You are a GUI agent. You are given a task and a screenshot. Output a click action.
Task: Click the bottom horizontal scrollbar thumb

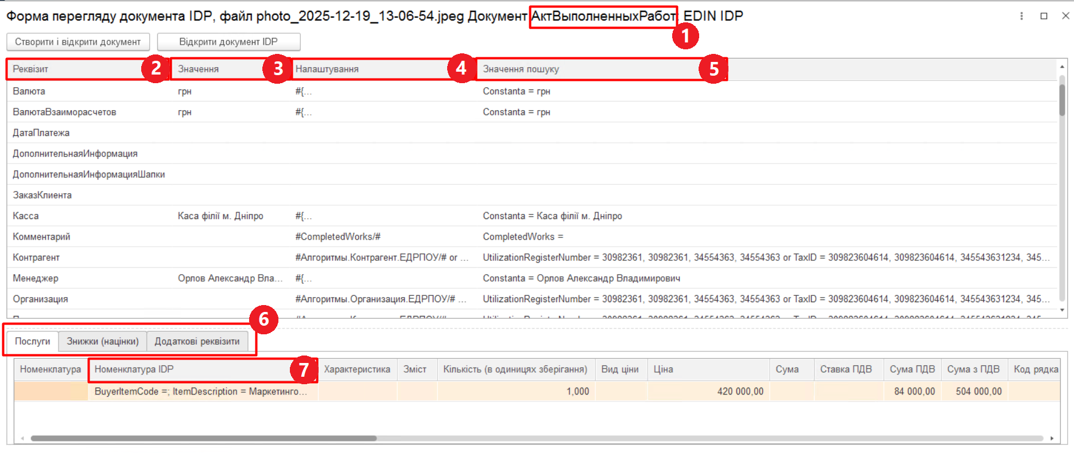(x=204, y=439)
